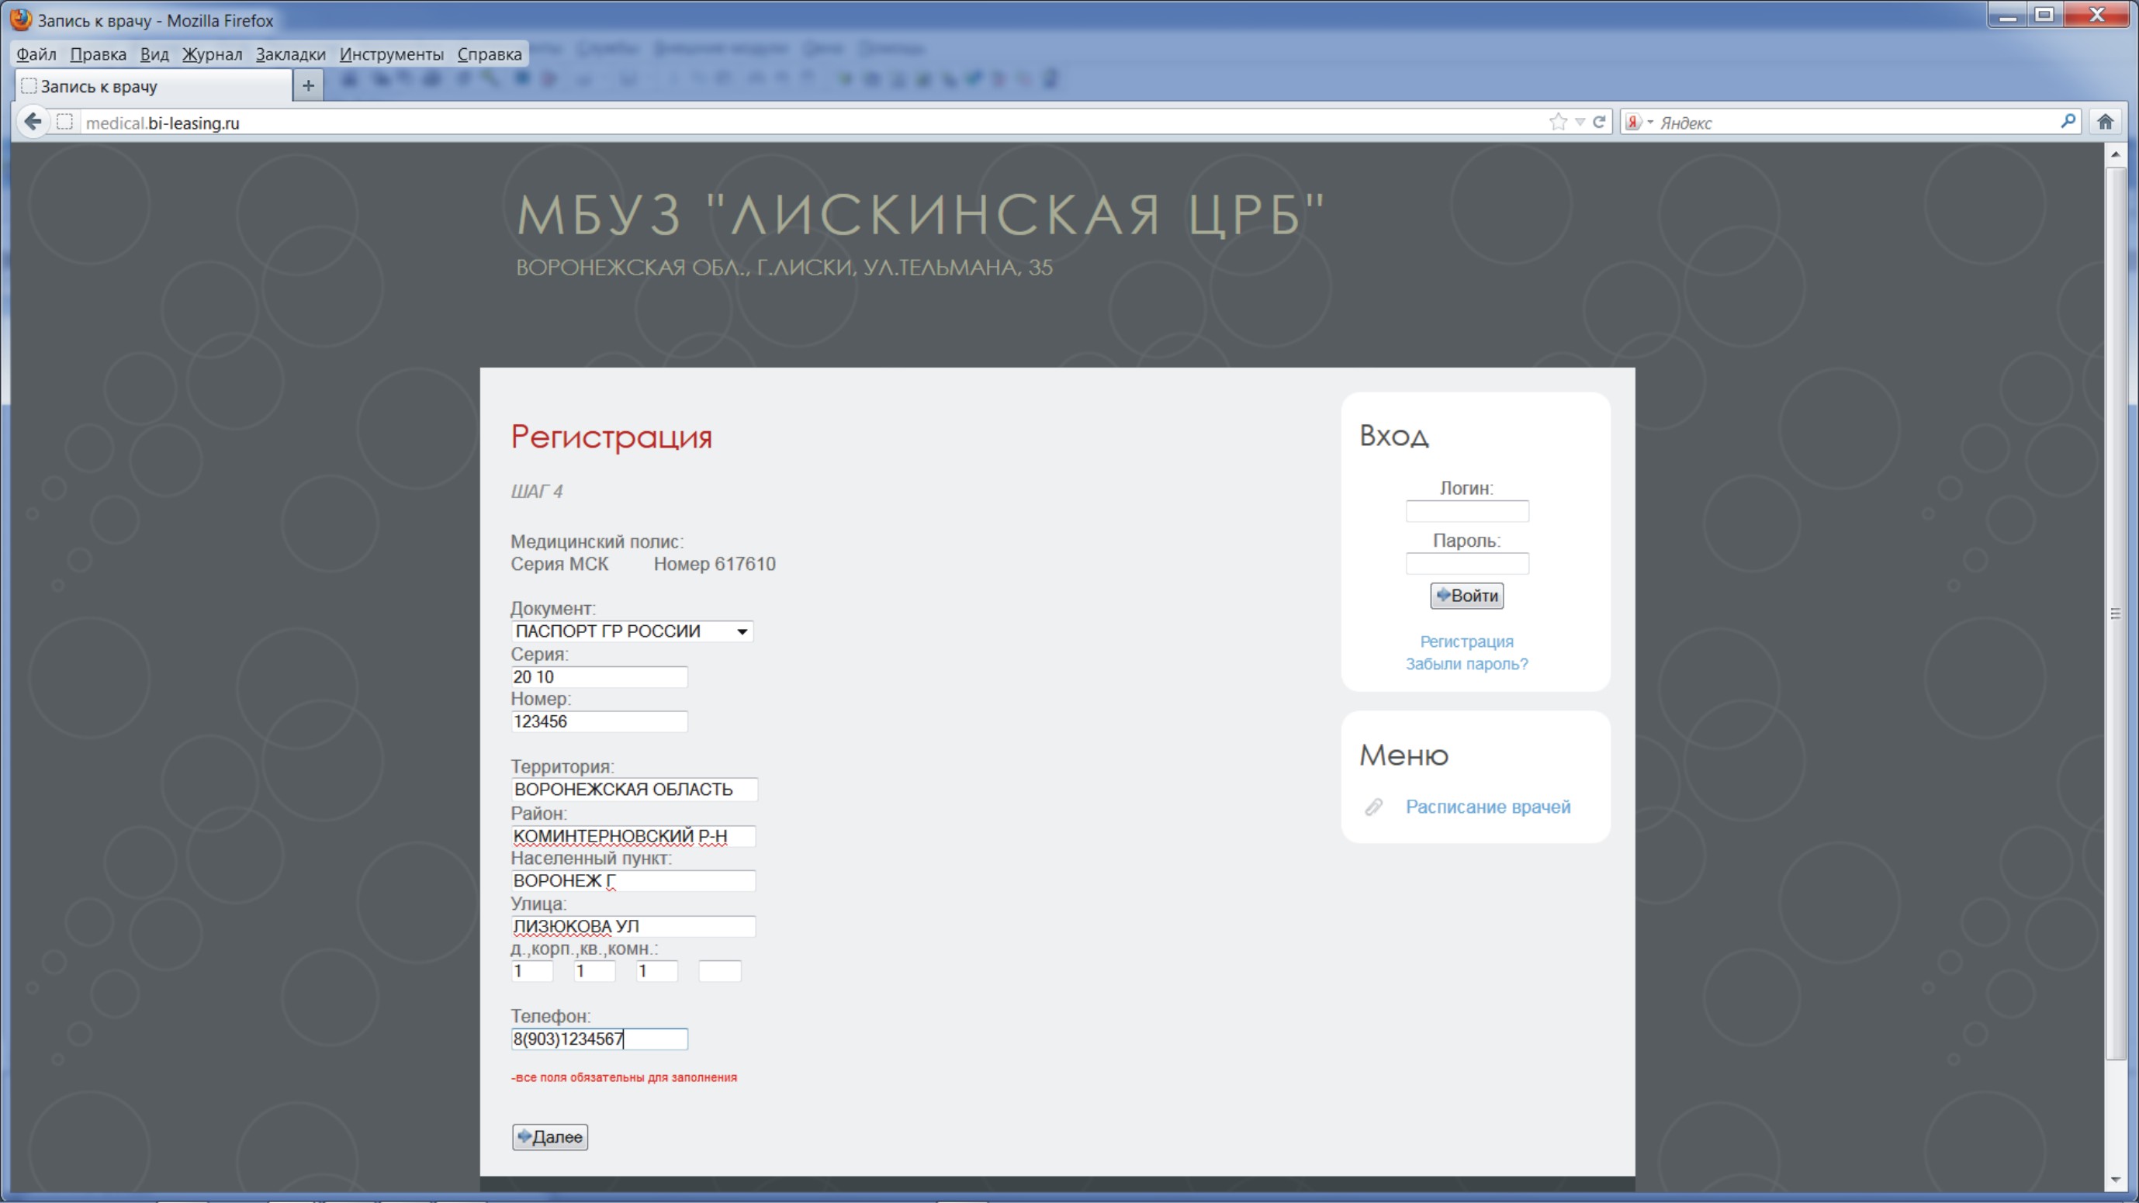Click the address bar showing medical.bi-leasing.ru
Screen dimensions: 2139x1203
814,122
